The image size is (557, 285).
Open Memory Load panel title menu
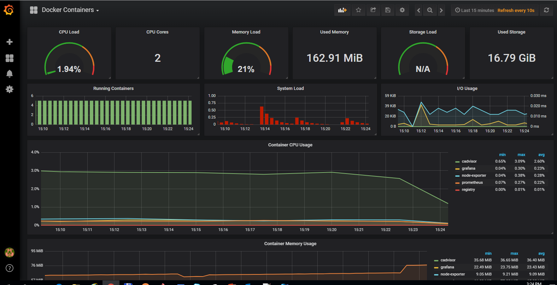pyautogui.click(x=246, y=32)
